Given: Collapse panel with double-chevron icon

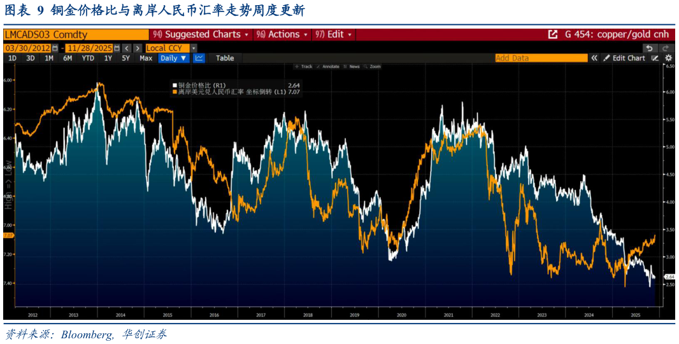Looking at the screenshot, I should coord(594,58).
